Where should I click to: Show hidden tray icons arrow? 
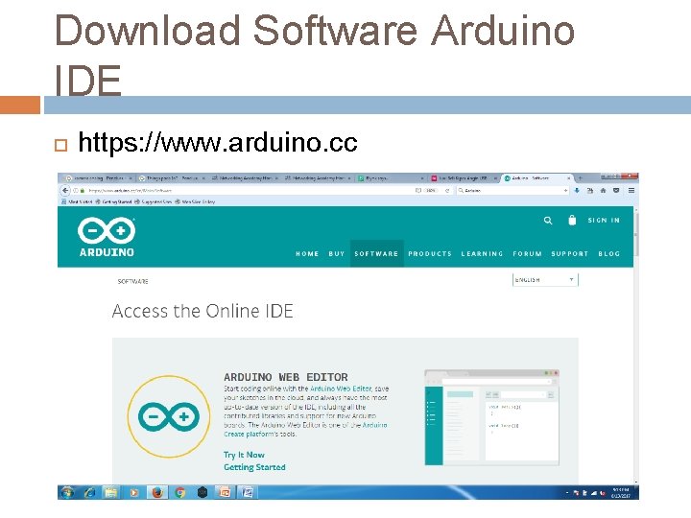(567, 493)
